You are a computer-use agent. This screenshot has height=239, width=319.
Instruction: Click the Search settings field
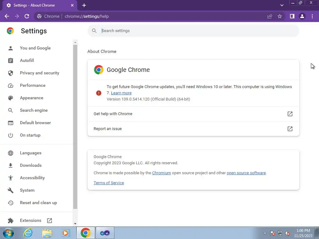pos(193,31)
